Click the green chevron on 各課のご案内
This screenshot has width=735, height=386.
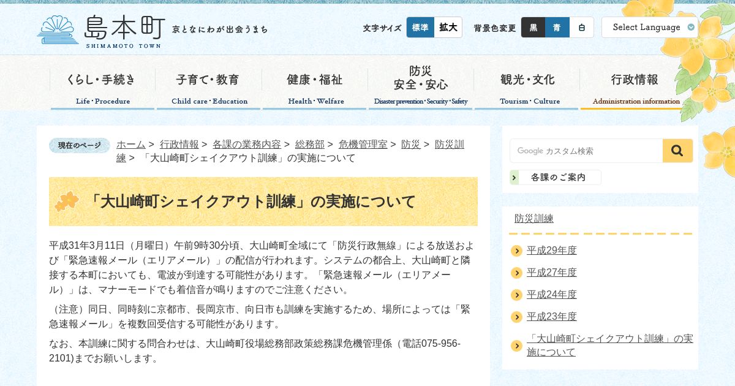click(514, 178)
